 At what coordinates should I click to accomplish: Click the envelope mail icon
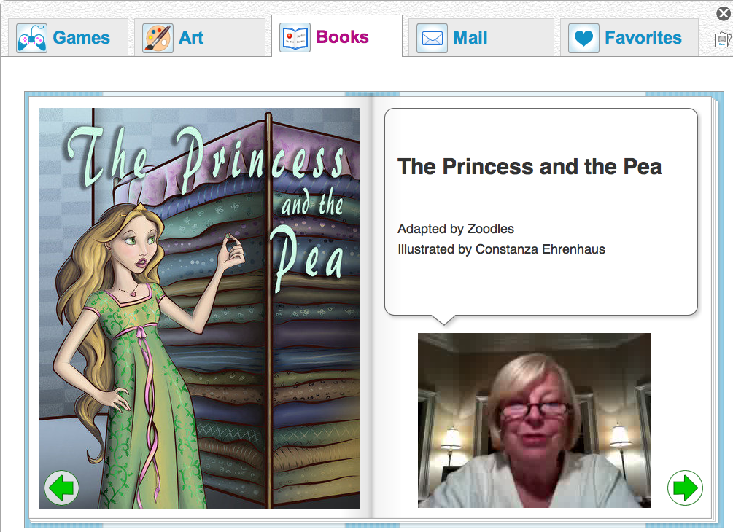click(x=432, y=39)
